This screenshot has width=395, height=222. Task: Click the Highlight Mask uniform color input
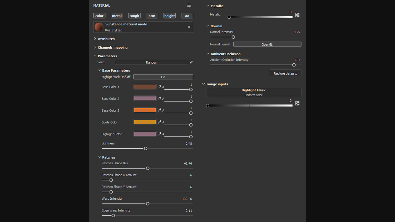pyautogui.click(x=253, y=92)
